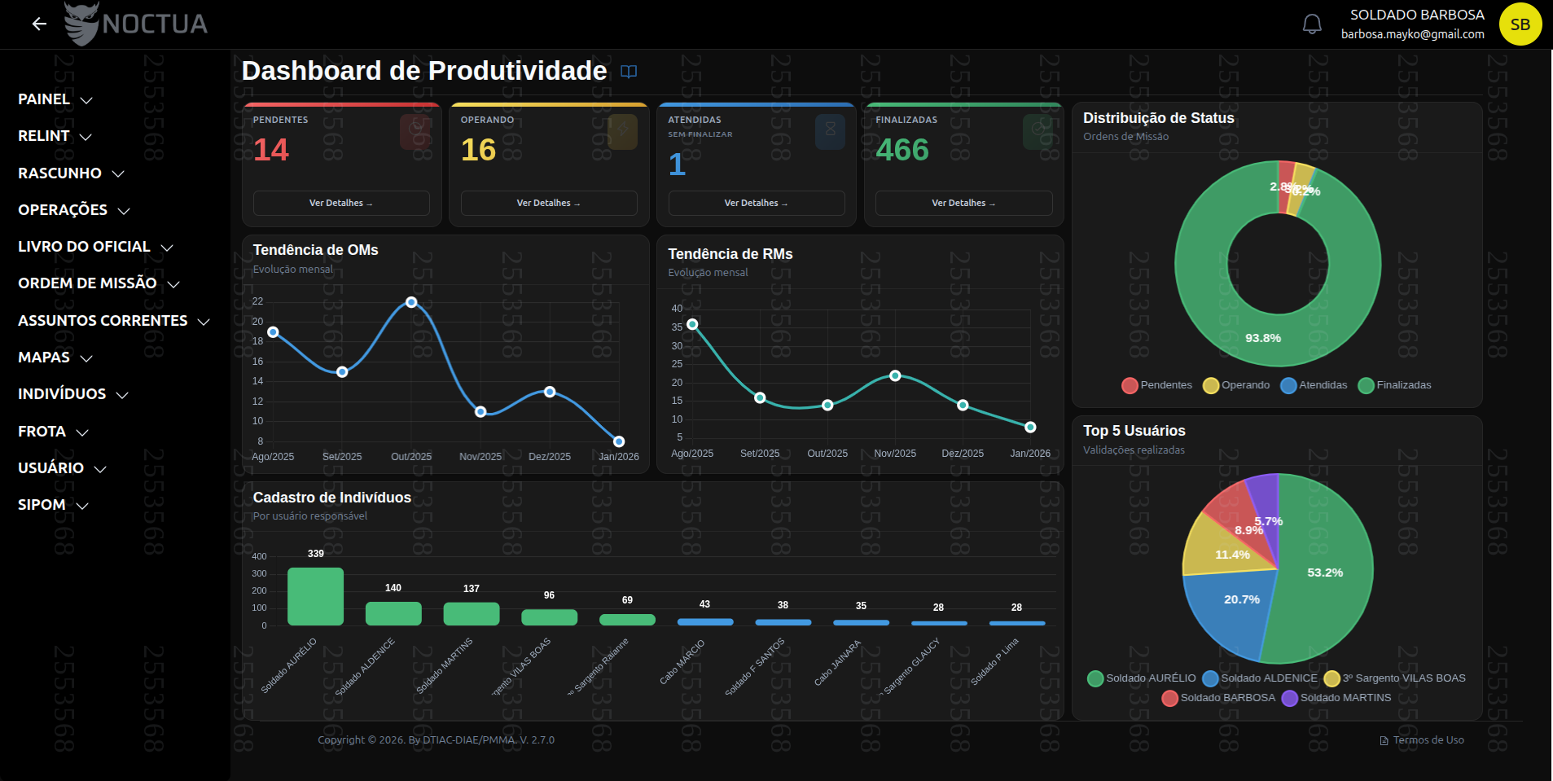Click the green Finalizadas card icon
This screenshot has width=1553, height=781.
[x=1038, y=131]
